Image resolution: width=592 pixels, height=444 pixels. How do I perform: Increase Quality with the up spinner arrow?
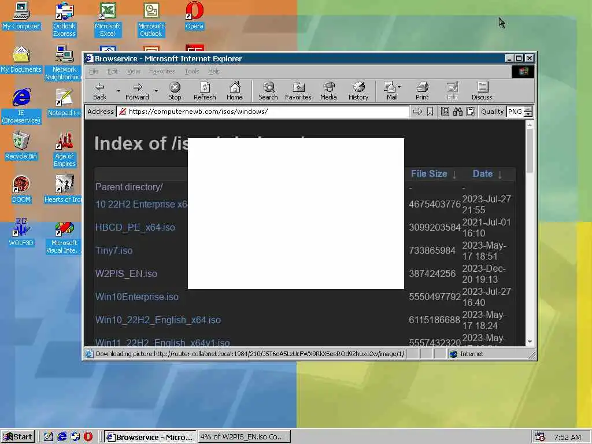pos(528,109)
